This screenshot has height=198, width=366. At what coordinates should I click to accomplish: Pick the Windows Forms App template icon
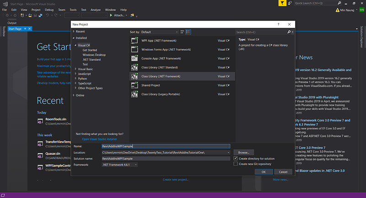pos(135,49)
